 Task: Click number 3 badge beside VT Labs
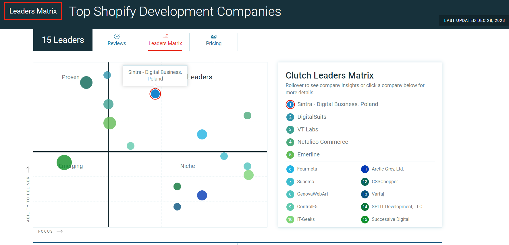tap(290, 130)
